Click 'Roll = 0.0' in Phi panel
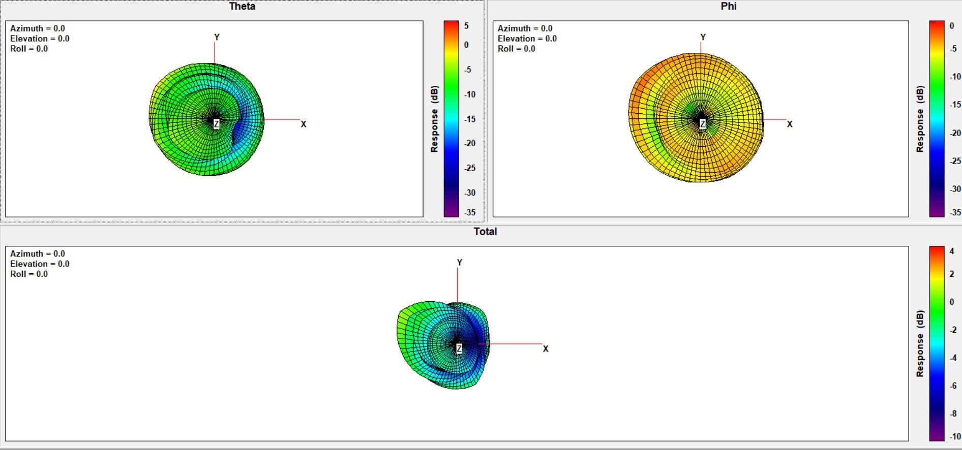Image resolution: width=962 pixels, height=450 pixels. (x=517, y=49)
